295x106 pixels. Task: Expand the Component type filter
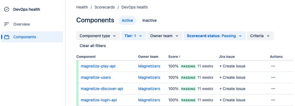[x=98, y=36]
